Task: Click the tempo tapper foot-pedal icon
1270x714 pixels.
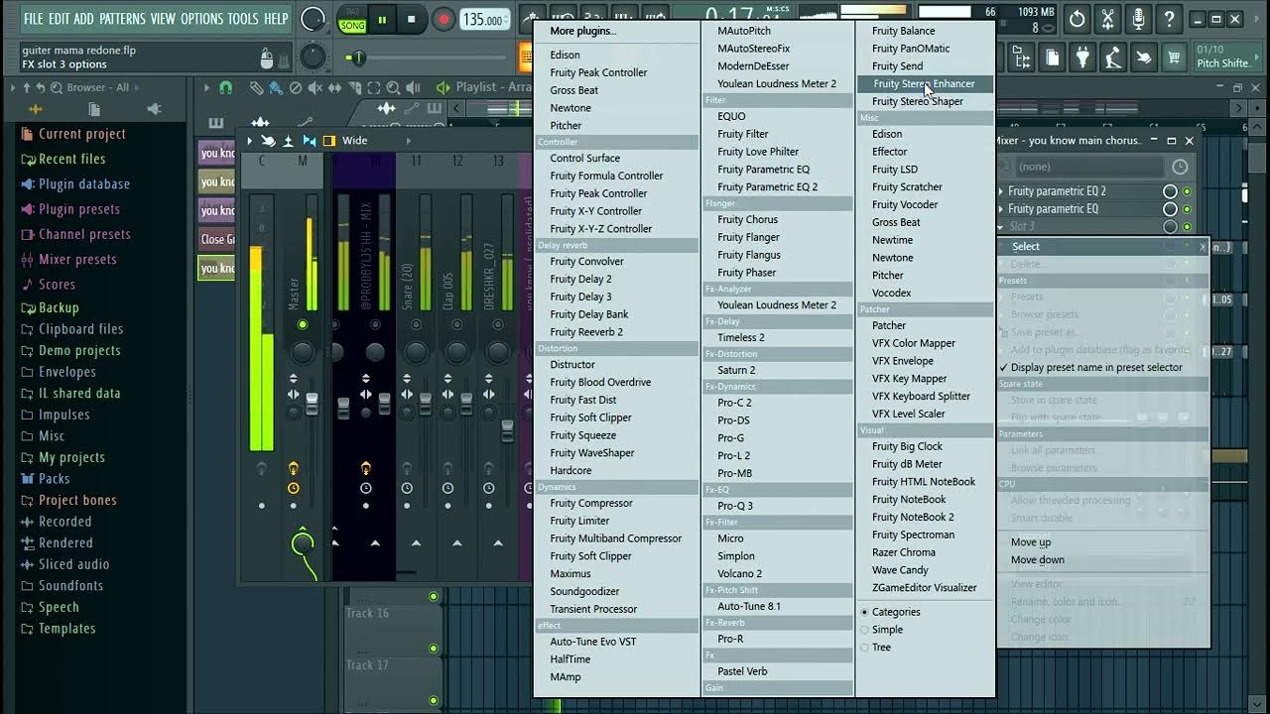Action: 1114,59
